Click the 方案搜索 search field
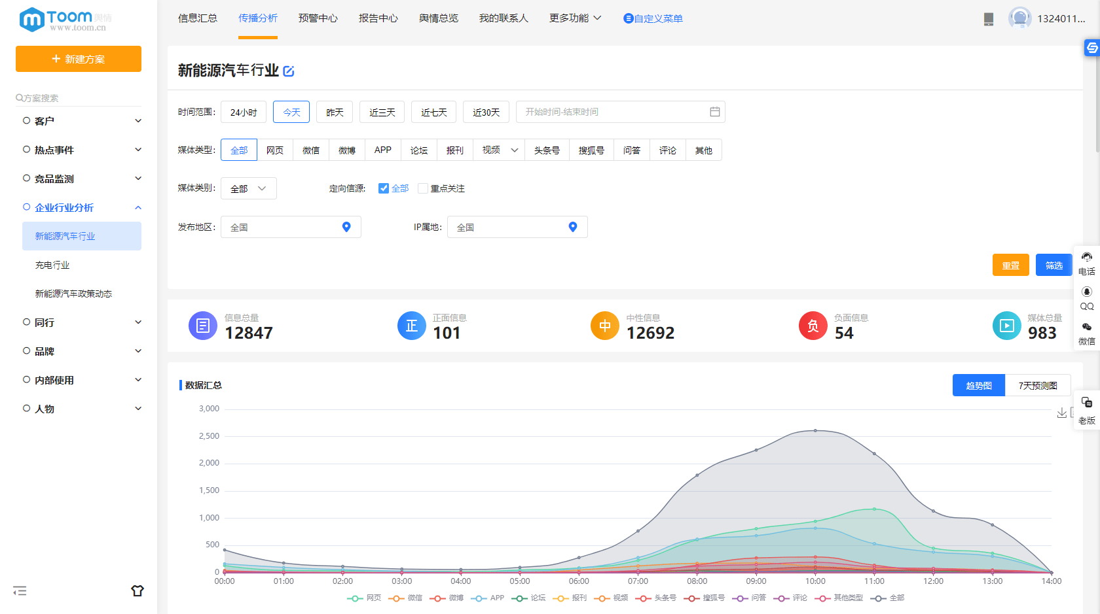Viewport: 1100px width, 614px height. click(79, 97)
